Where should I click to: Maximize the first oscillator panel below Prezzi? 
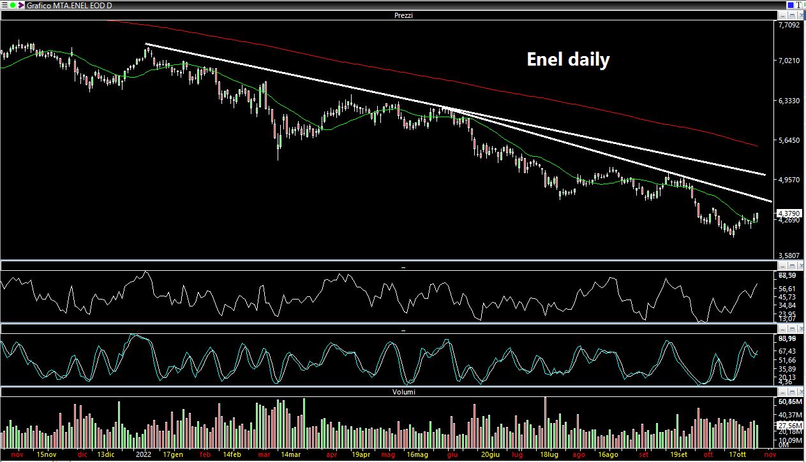point(791,266)
